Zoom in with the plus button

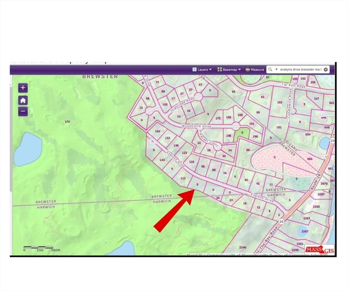click(23, 88)
